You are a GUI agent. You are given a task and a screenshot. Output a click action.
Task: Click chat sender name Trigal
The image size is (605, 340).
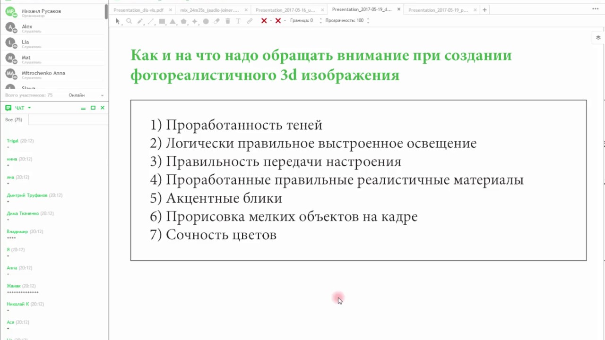tap(12, 141)
